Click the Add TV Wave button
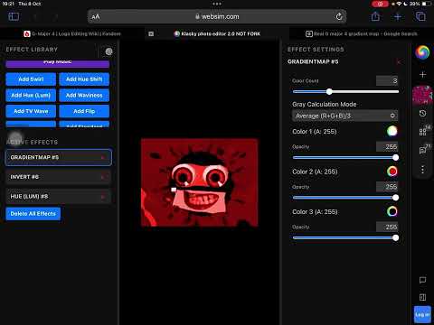434x325 pixels. tap(31, 111)
